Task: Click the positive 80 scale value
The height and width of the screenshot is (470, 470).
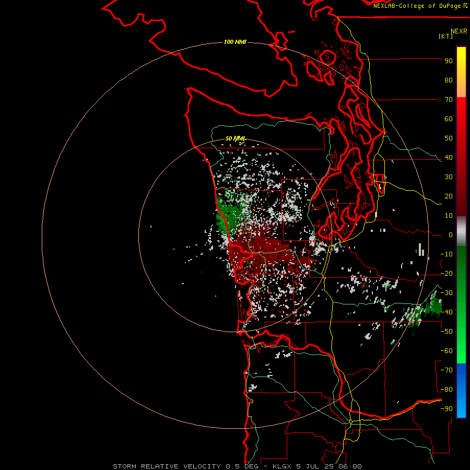Action: click(x=449, y=80)
